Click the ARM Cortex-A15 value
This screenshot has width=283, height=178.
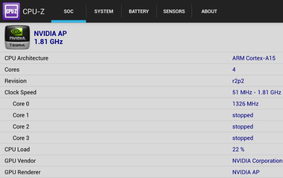tap(254, 58)
